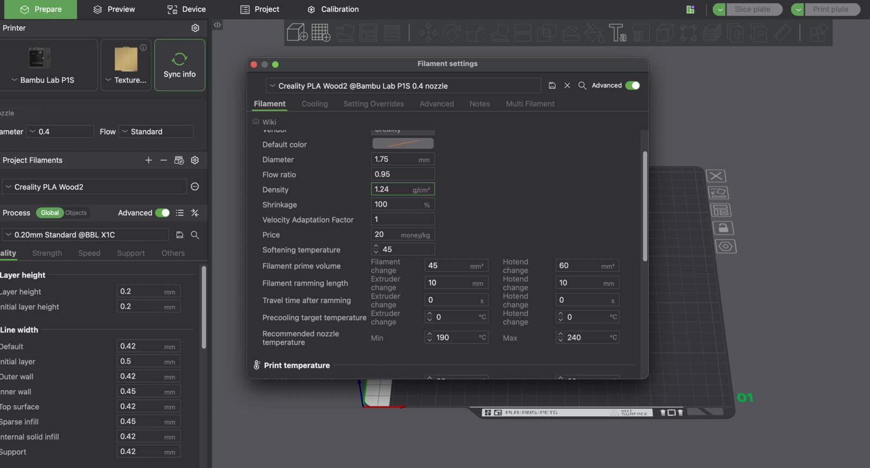This screenshot has height=468, width=870.
Task: Remove the plate with X icon
Action: click(716, 176)
